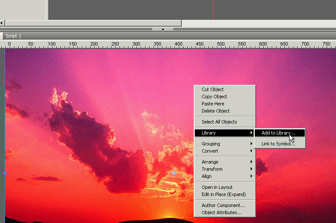Choose Delete Object from the menu
336x223 pixels.
pos(216,111)
